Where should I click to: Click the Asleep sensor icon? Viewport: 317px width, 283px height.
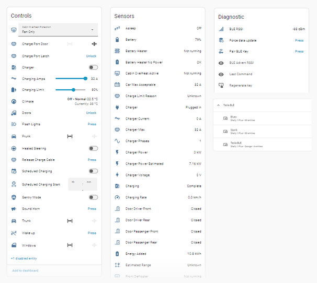pyautogui.click(x=117, y=28)
